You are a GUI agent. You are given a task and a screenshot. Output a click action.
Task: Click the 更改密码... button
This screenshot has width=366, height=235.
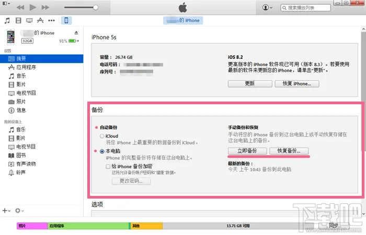point(131,181)
